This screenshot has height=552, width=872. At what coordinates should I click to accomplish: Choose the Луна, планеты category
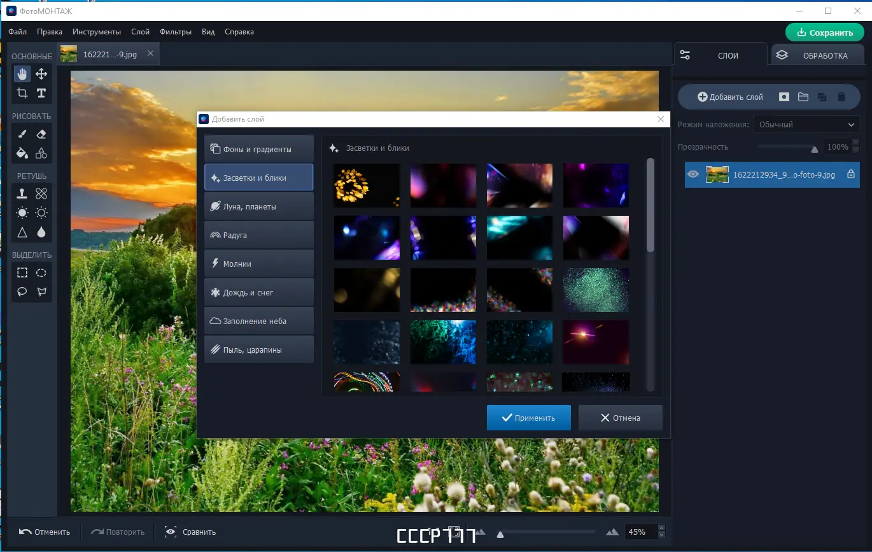(259, 206)
